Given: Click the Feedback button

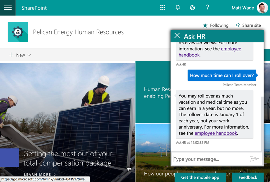Looking at the screenshot, I should 248,177.
